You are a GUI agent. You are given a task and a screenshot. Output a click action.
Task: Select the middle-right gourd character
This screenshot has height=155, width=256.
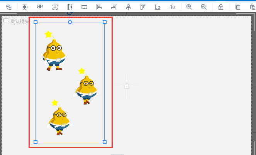[87, 86]
